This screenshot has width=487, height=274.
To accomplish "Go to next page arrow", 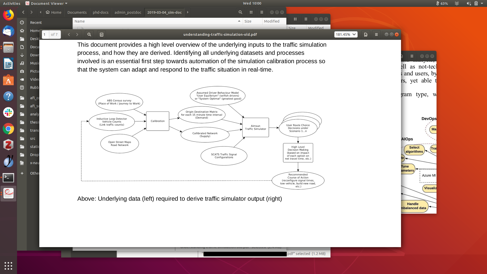I will pyautogui.click(x=77, y=35).
